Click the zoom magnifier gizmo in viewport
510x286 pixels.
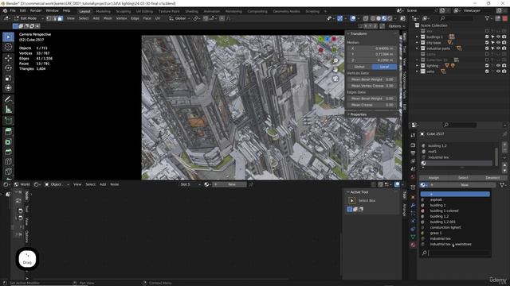(335, 61)
